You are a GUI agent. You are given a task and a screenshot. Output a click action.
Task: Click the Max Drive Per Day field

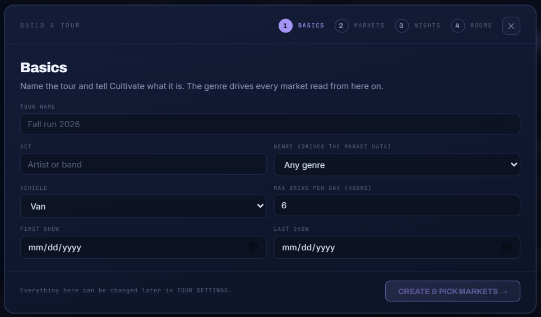397,206
